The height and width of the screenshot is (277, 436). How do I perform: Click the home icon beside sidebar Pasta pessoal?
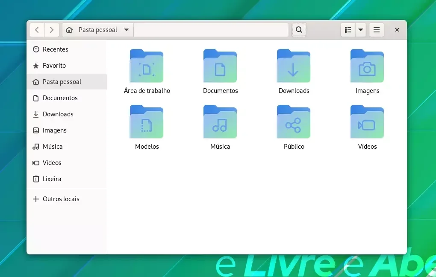tap(36, 82)
